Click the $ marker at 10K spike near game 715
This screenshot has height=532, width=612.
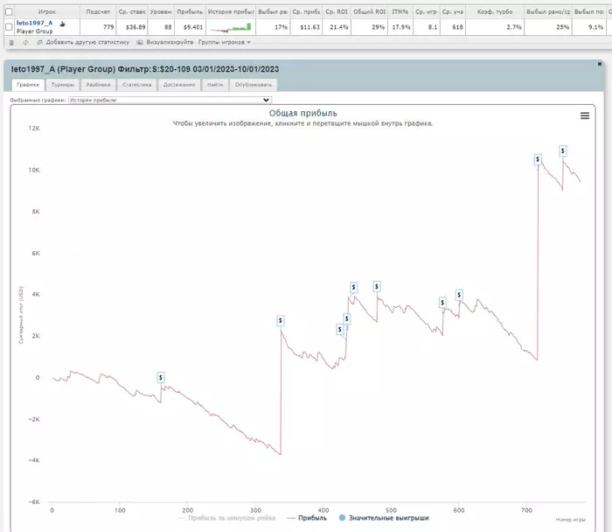tap(538, 159)
